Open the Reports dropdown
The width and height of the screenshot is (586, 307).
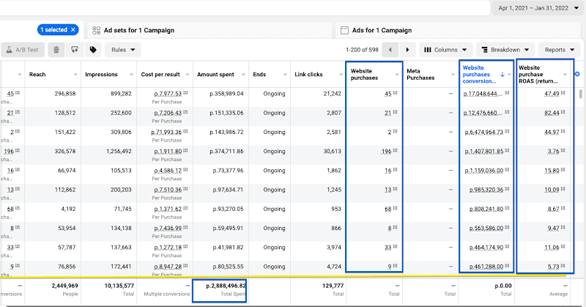point(560,50)
